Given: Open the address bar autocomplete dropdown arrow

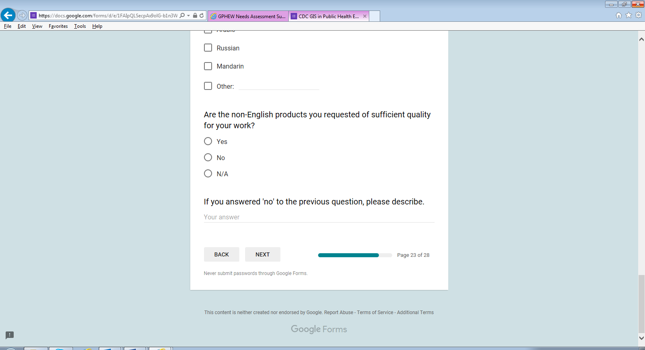Looking at the screenshot, I should [x=188, y=15].
